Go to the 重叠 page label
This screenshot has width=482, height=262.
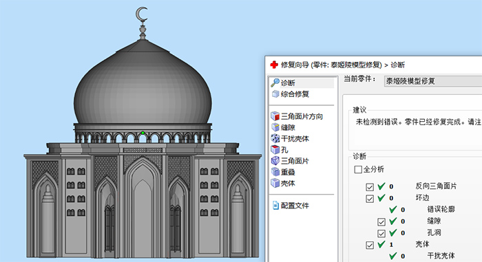coord(288,172)
